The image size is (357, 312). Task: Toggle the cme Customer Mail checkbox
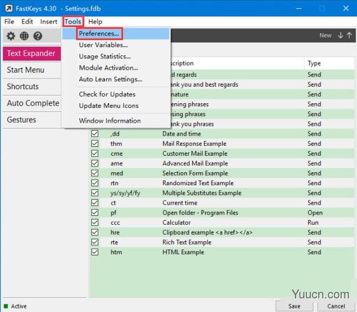pyautogui.click(x=95, y=153)
